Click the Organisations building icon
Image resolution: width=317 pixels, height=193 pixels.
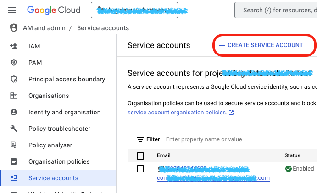[x=14, y=96]
